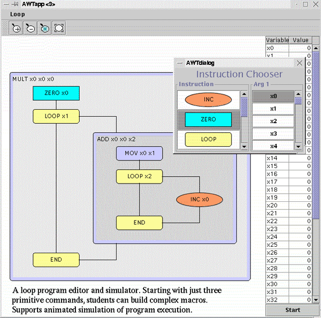The image size is (321, 318).
Task: Click the MOV x0 x1 block
Action: [x=139, y=154]
